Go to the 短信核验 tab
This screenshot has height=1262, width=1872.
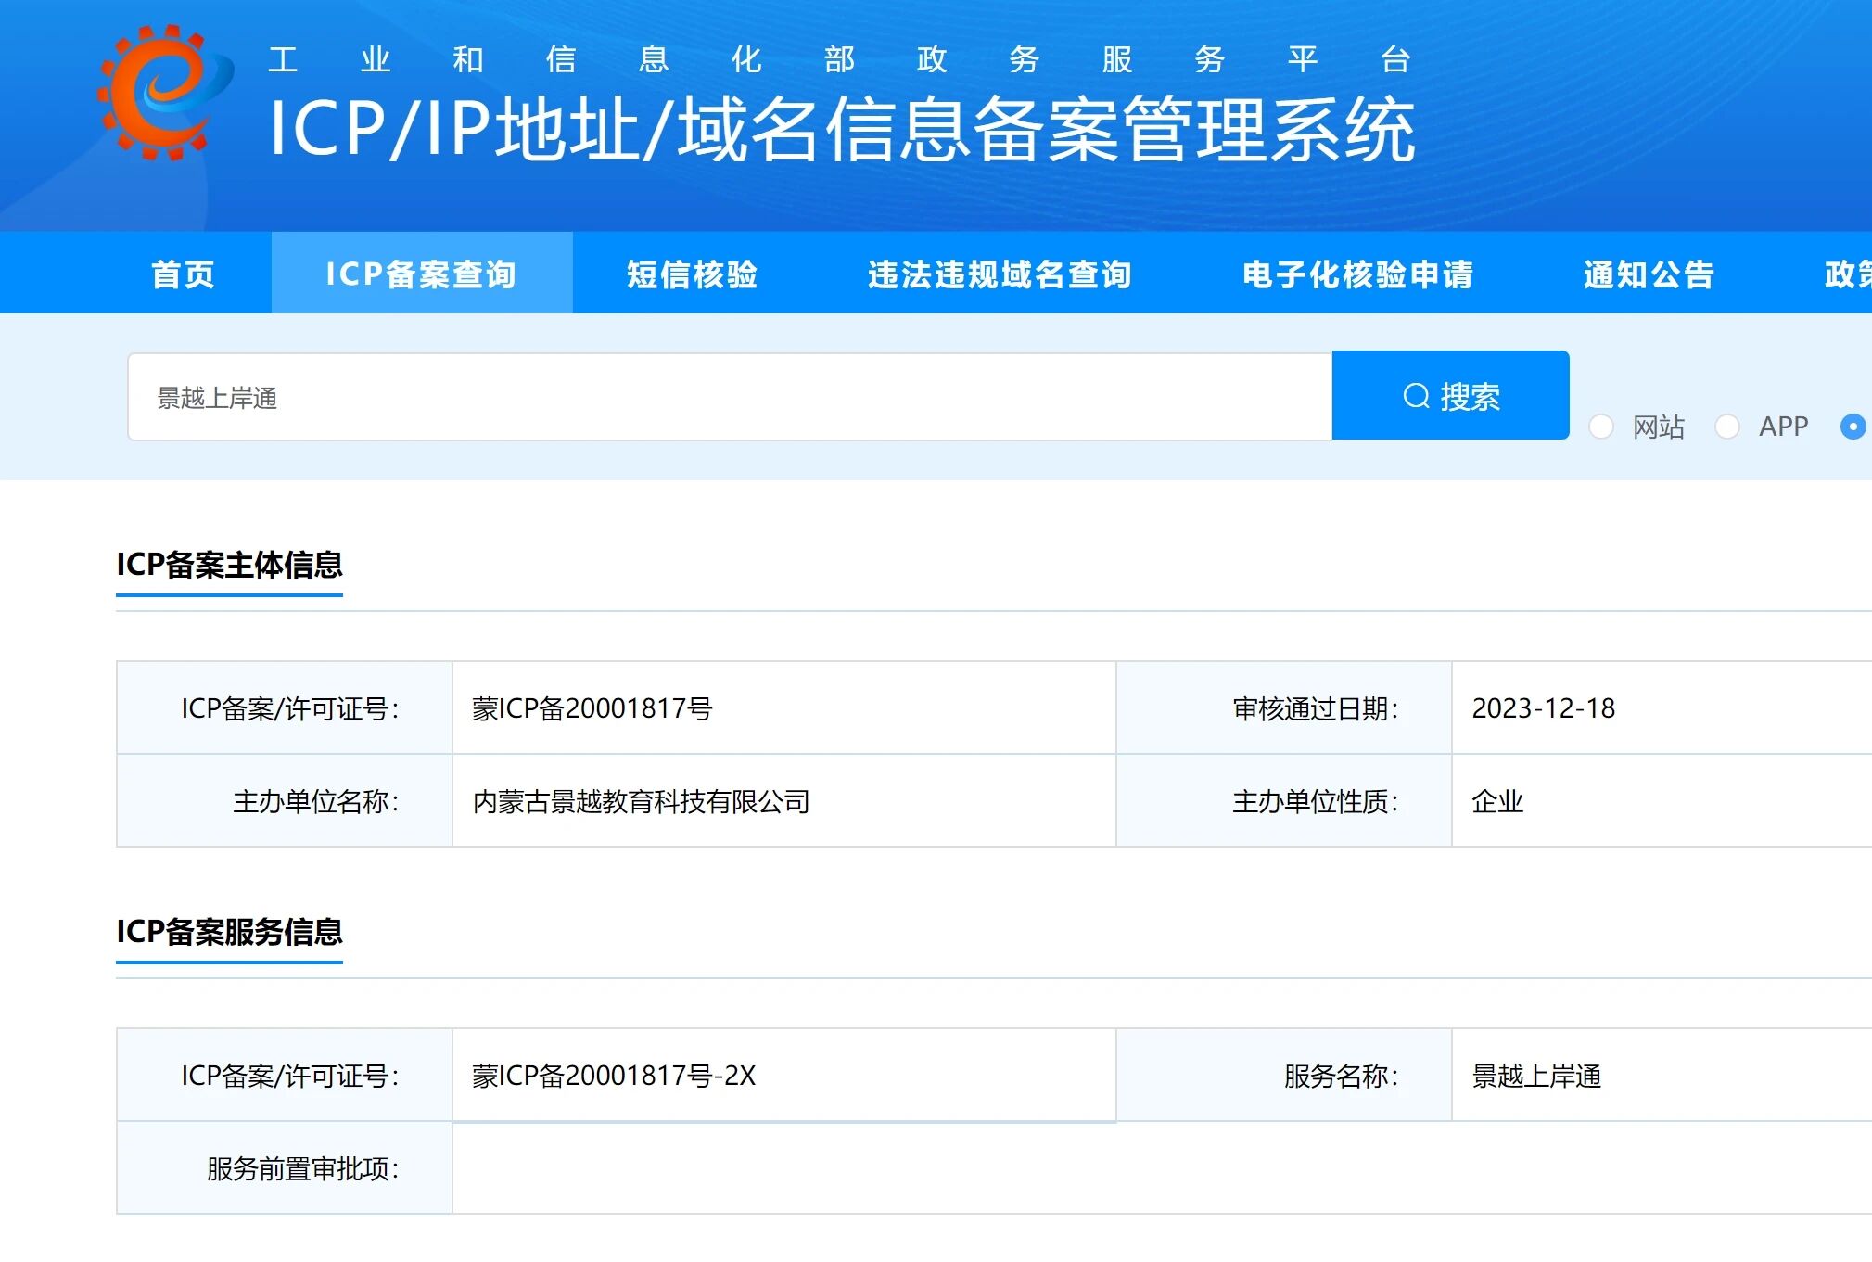coord(692,274)
